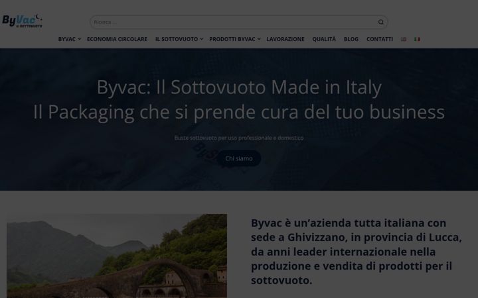Expand the BYVAC menu chevron
Viewport: 478px width, 298px height.
[79, 39]
